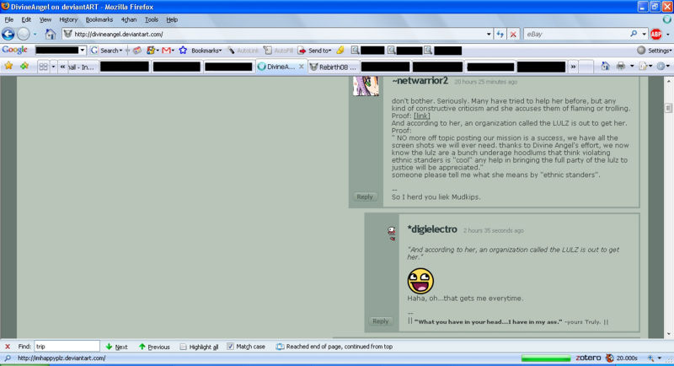Close the Find bar

(7, 347)
